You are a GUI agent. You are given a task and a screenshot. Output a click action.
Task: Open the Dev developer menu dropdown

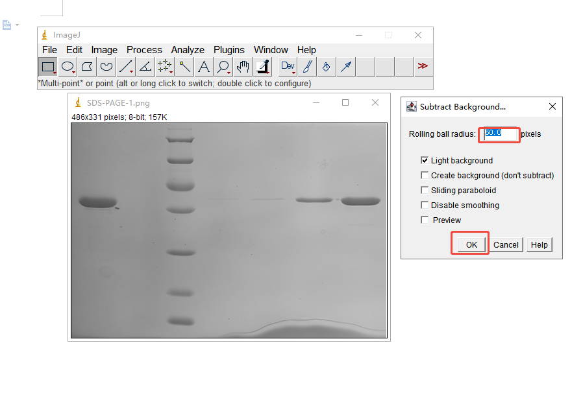pos(288,66)
